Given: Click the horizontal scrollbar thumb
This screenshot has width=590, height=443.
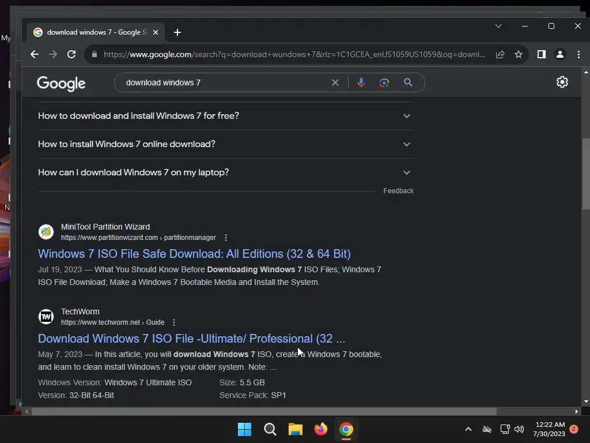Looking at the screenshot, I should point(264,411).
